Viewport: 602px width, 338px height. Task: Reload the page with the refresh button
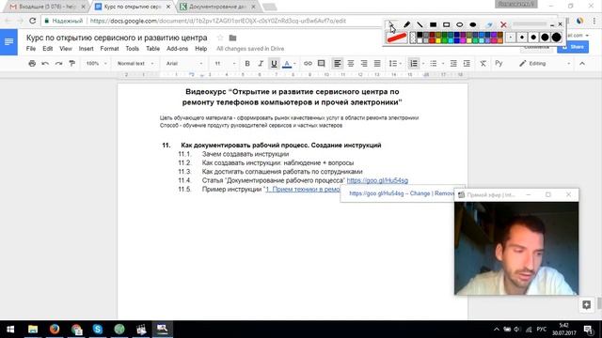click(x=33, y=21)
